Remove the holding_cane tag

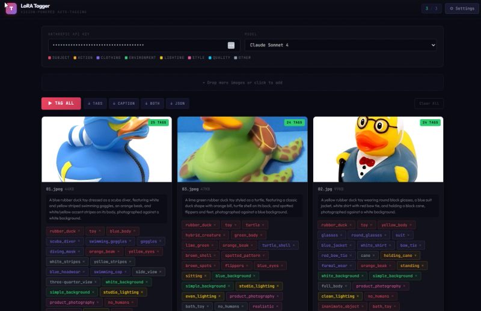coord(415,256)
